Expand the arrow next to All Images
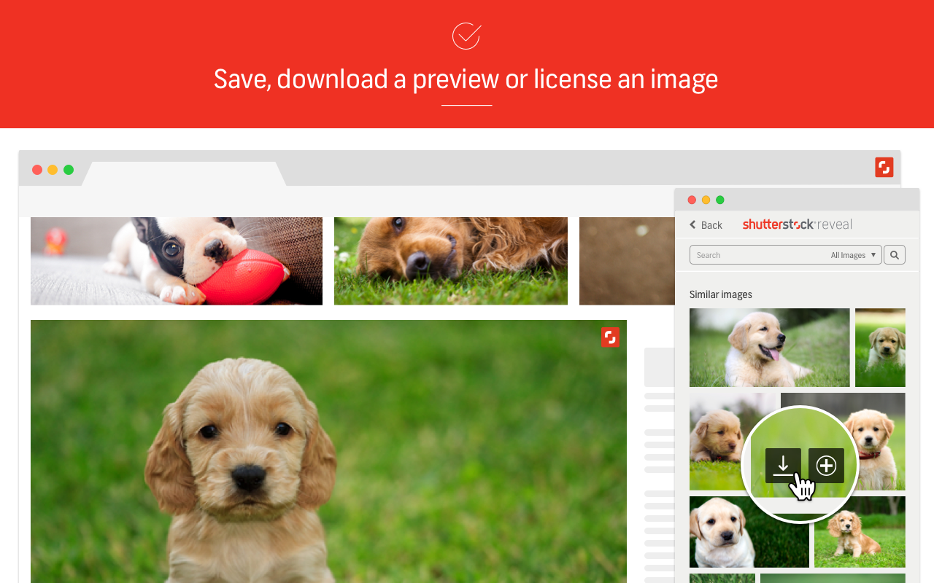Viewport: 934px width, 583px height. 874,254
